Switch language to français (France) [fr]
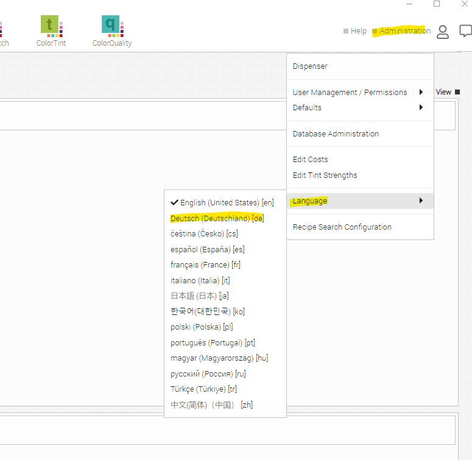 [x=225, y=265]
